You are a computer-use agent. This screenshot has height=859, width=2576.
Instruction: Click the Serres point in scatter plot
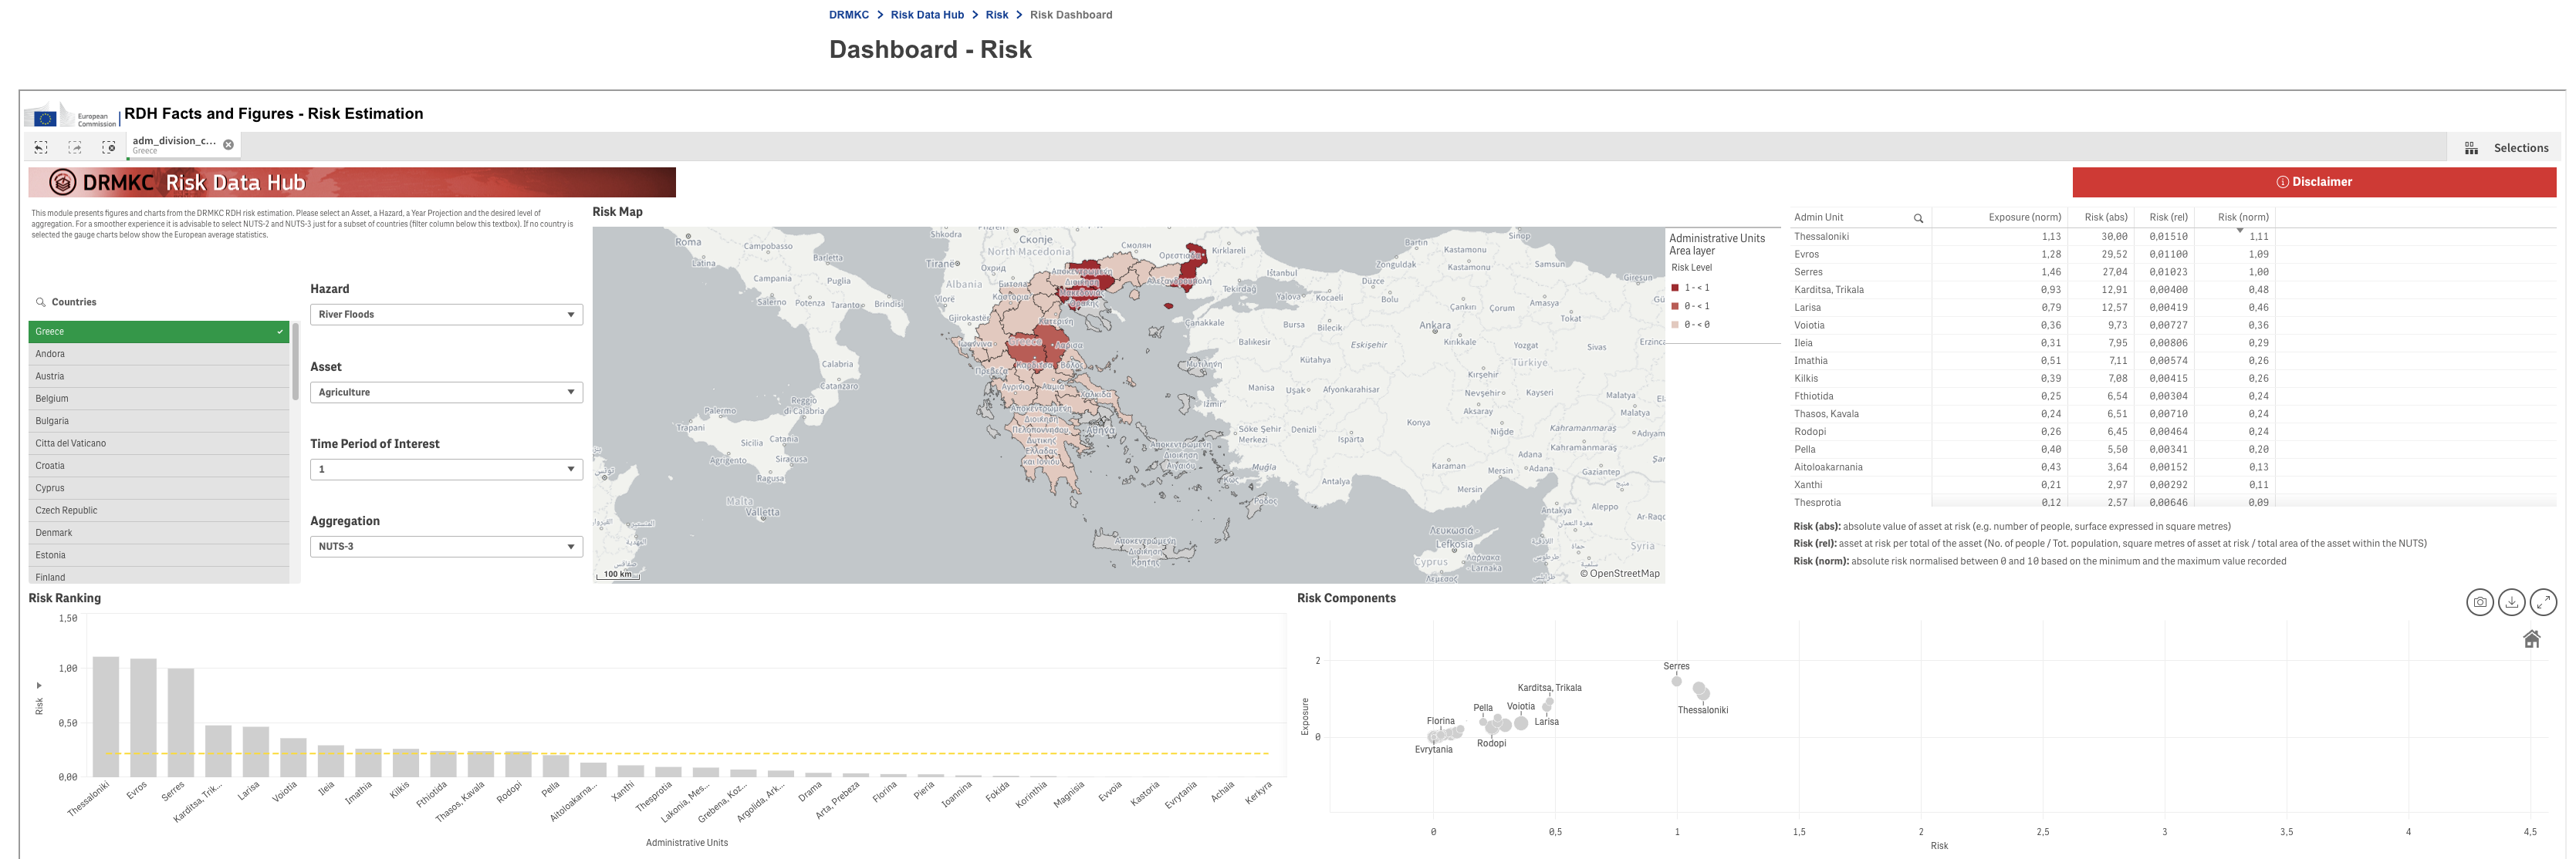pyautogui.click(x=1676, y=681)
